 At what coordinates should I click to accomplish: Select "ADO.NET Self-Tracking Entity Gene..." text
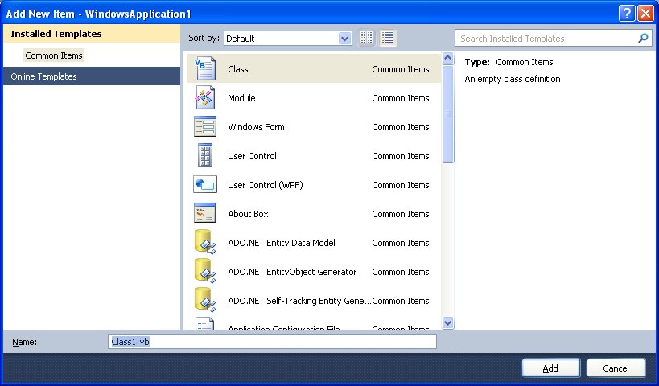[x=299, y=301]
